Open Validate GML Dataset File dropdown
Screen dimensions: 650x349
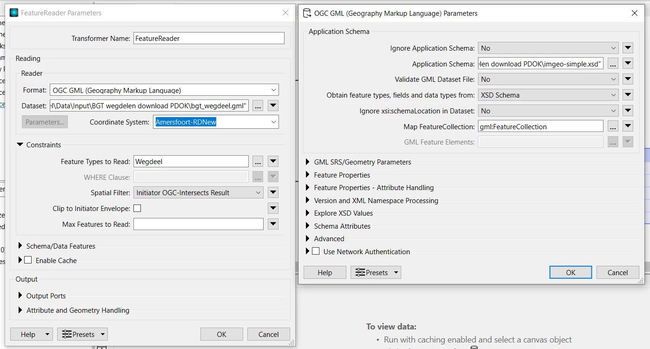pyautogui.click(x=548, y=79)
